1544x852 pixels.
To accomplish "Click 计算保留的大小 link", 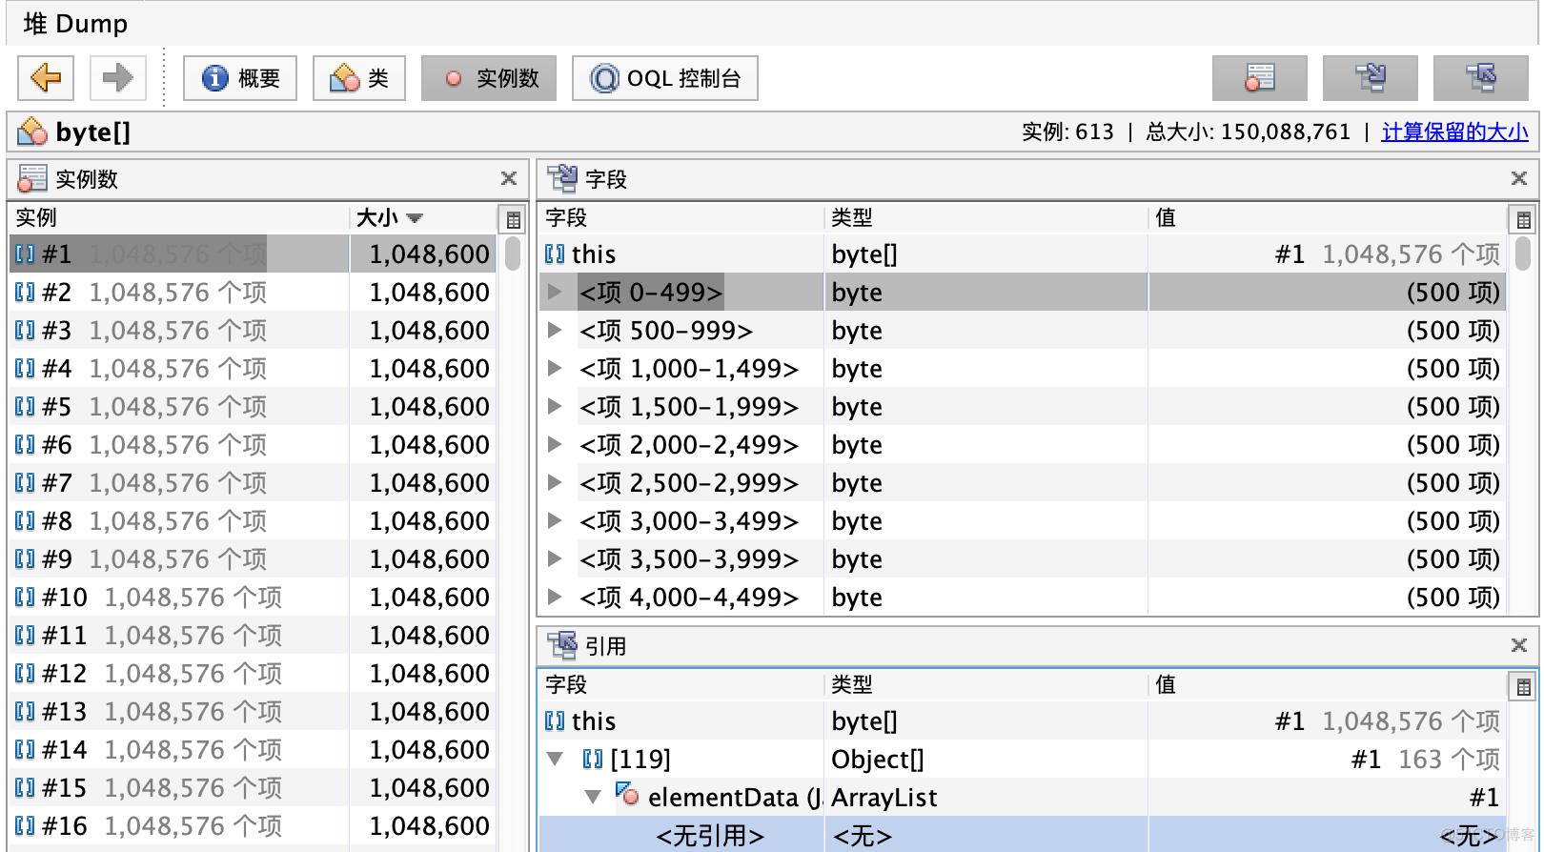I will (1454, 132).
